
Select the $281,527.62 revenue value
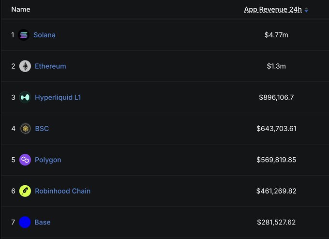click(276, 222)
